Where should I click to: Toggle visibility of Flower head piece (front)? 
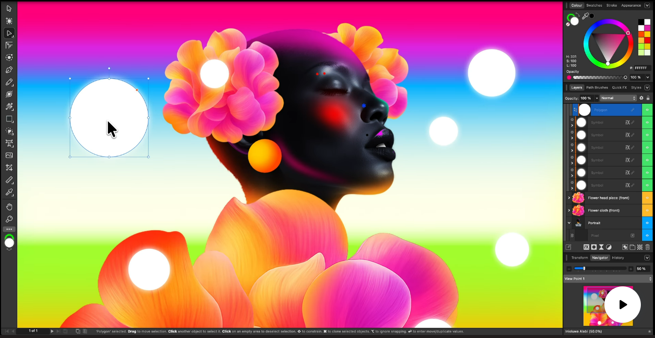[x=647, y=198]
